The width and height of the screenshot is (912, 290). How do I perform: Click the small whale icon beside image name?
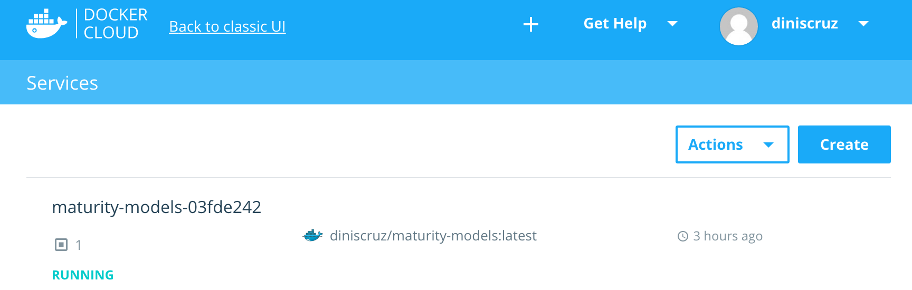(313, 236)
